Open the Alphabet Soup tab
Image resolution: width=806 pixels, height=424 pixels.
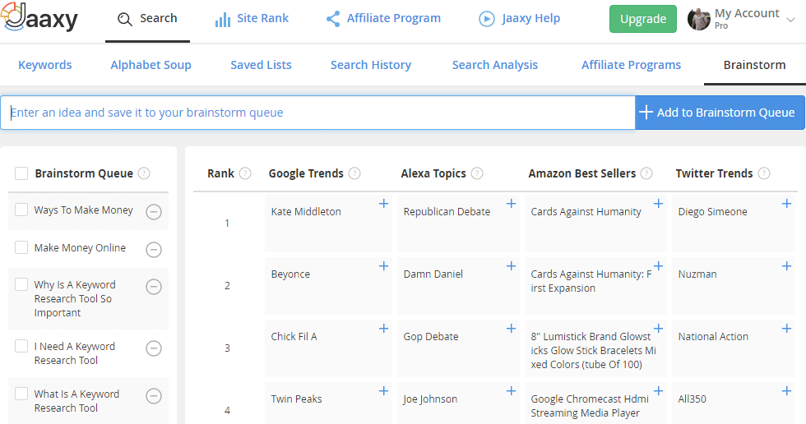[151, 65]
